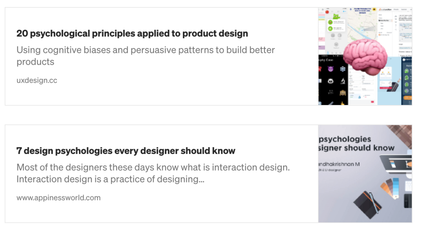The image size is (423, 233).
Task: Select the purple devil emoji
Action: pyautogui.click(x=331, y=69)
